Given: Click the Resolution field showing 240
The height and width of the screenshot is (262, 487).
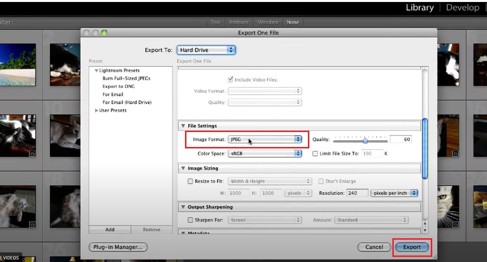Looking at the screenshot, I should (x=357, y=193).
